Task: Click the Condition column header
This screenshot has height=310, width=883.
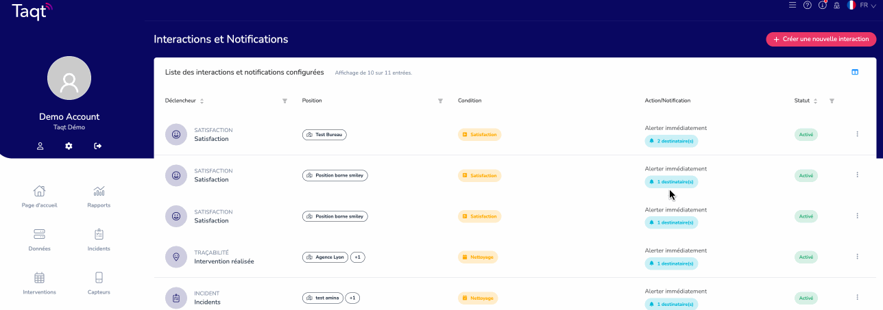Action: click(x=470, y=101)
